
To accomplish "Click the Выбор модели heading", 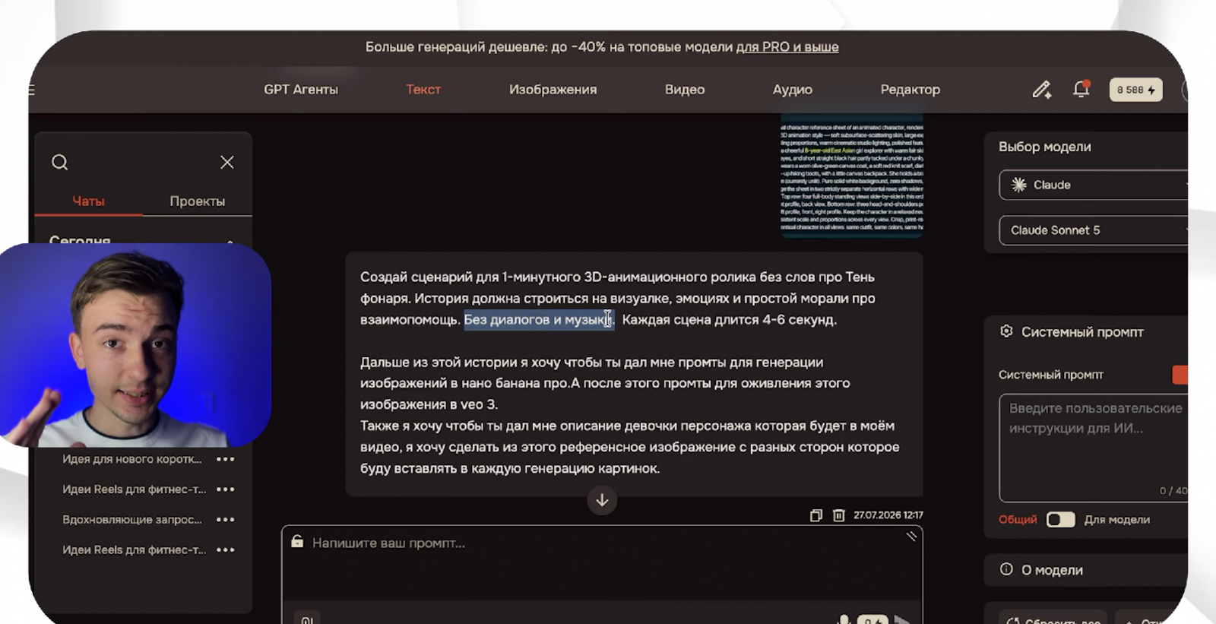I will coord(1045,147).
